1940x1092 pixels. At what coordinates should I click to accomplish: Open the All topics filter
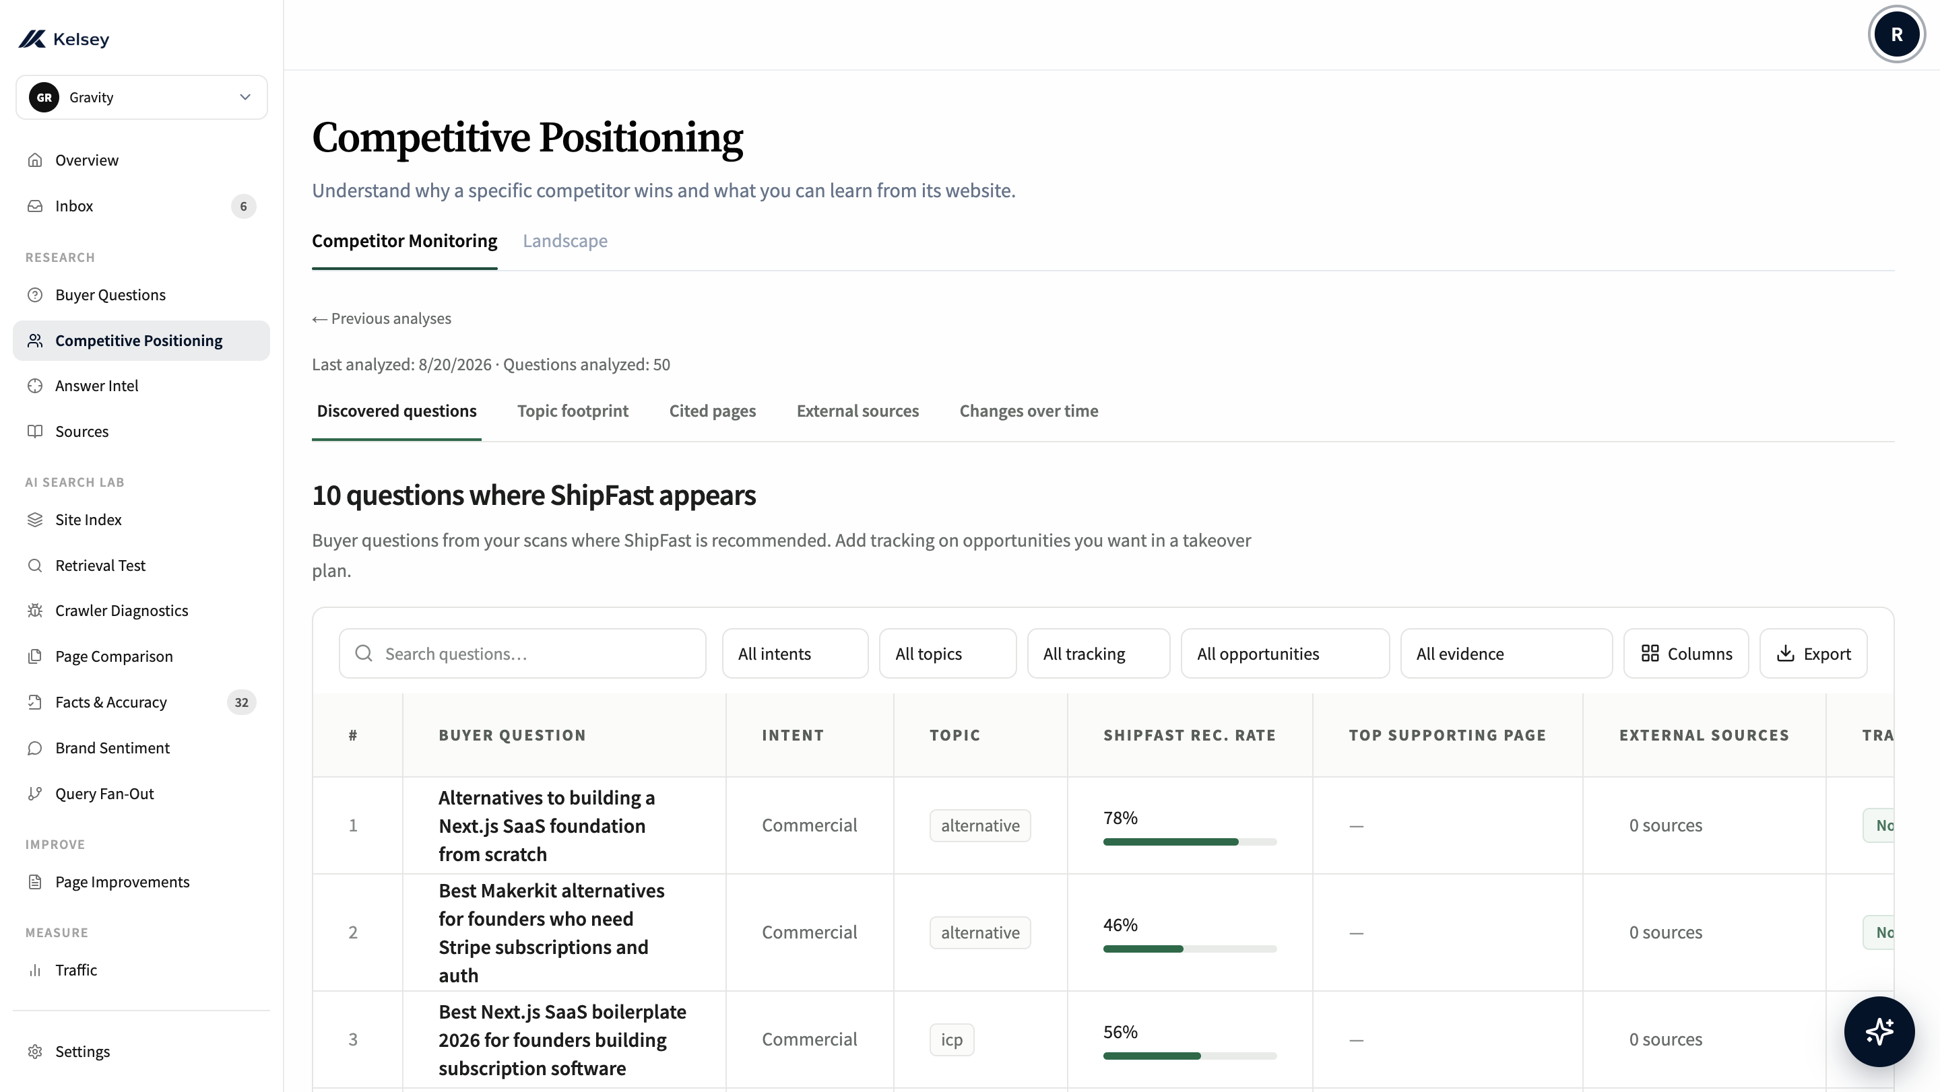(947, 654)
